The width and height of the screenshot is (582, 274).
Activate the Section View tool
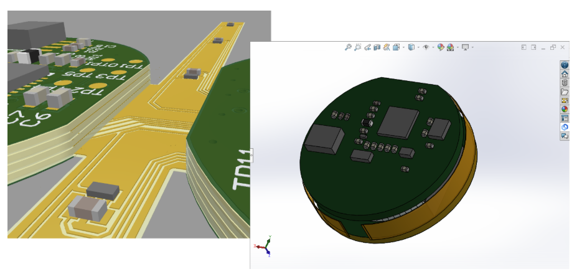pyautogui.click(x=377, y=47)
